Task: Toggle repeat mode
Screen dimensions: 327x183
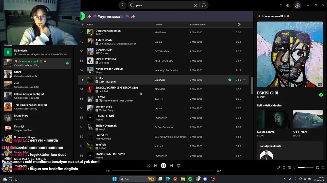Action: (179, 166)
